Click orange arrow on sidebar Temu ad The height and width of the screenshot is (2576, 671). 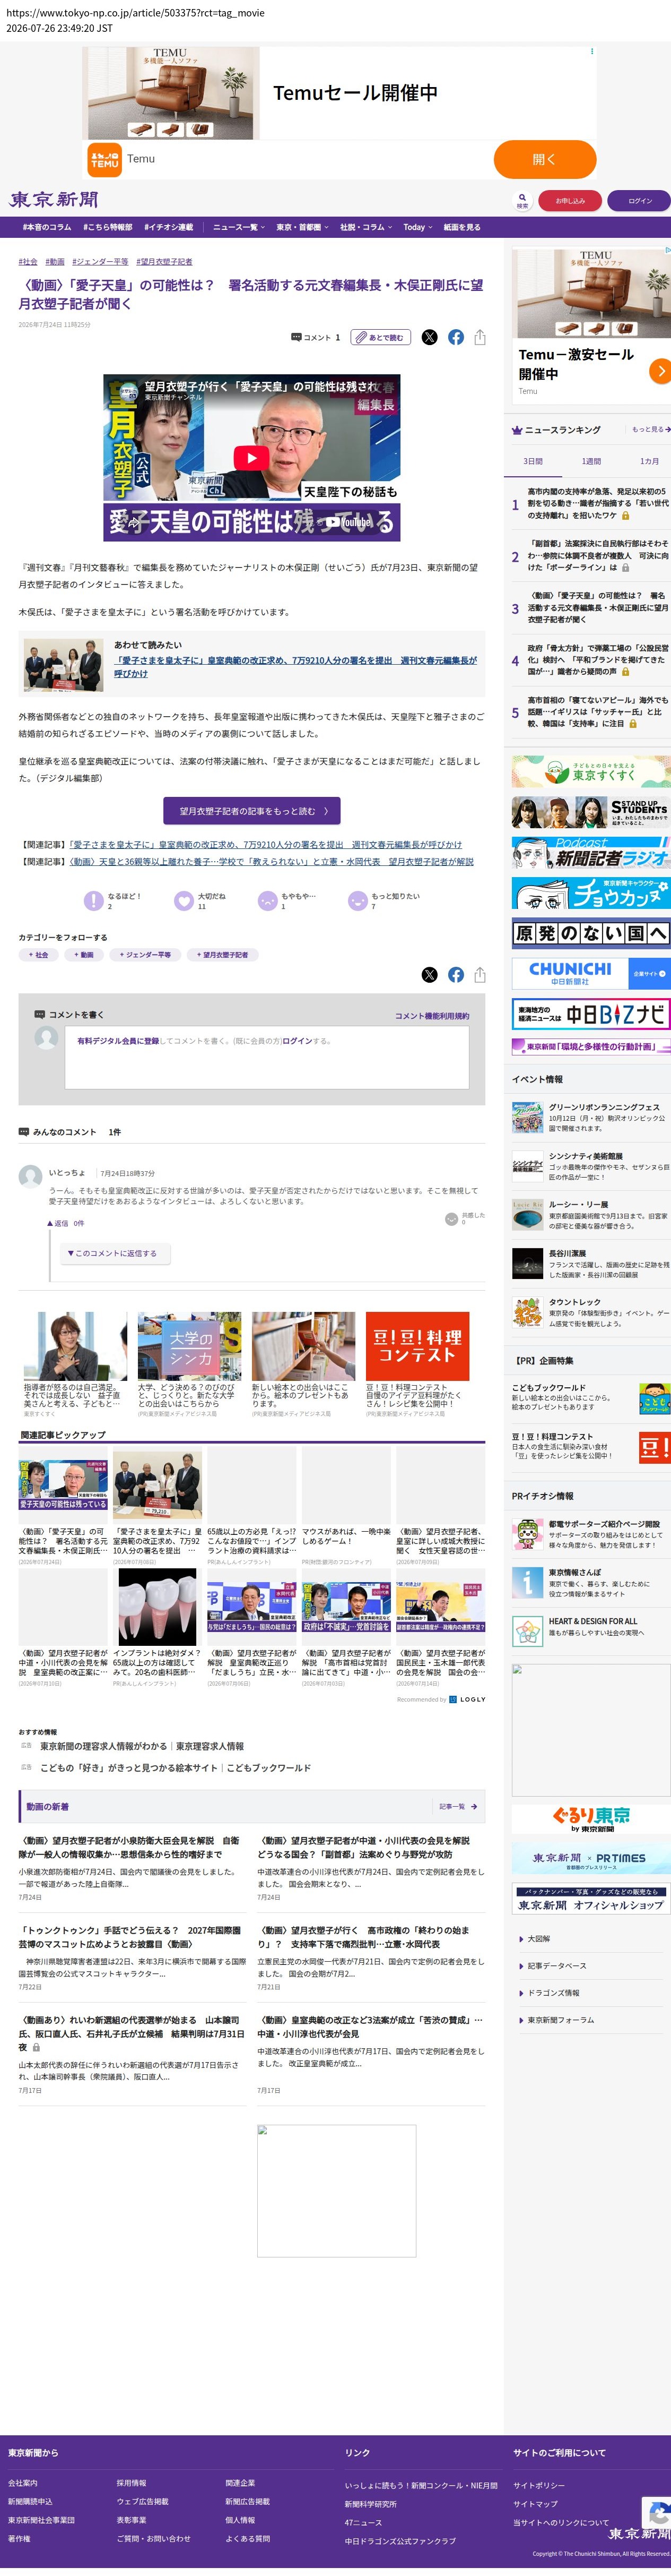[659, 371]
